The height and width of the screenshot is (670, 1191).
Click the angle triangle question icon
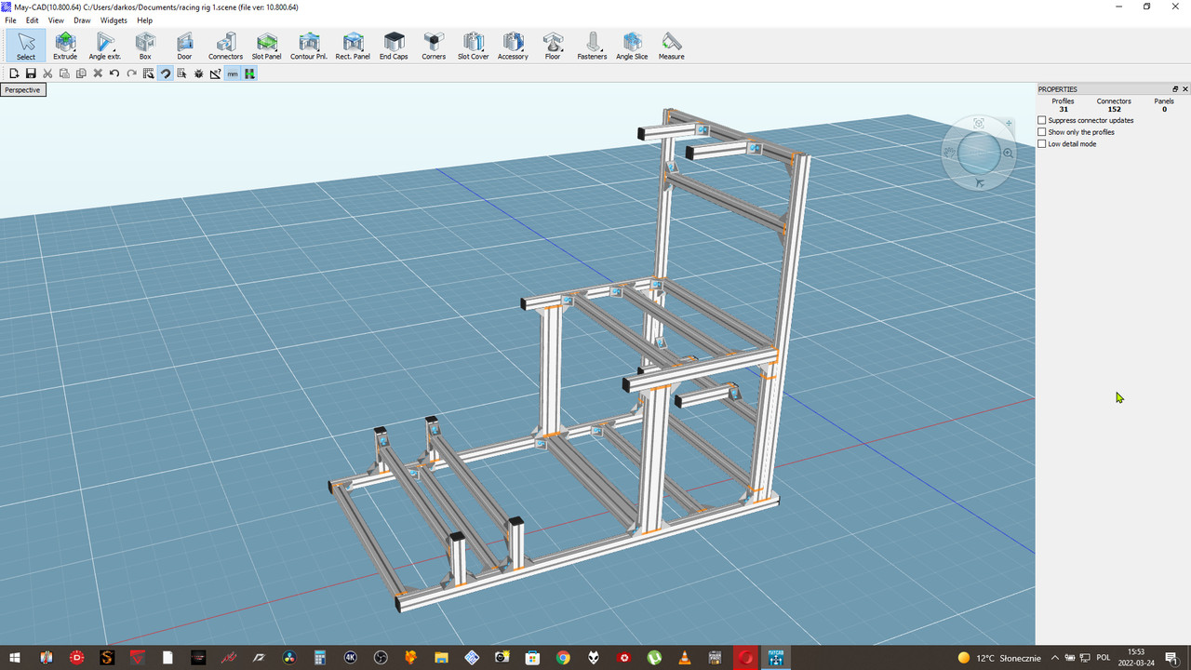(x=215, y=74)
